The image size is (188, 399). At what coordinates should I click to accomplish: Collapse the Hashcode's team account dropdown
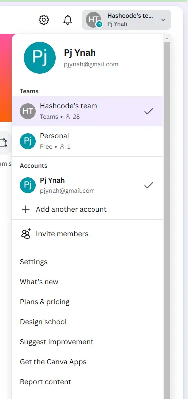click(126, 20)
